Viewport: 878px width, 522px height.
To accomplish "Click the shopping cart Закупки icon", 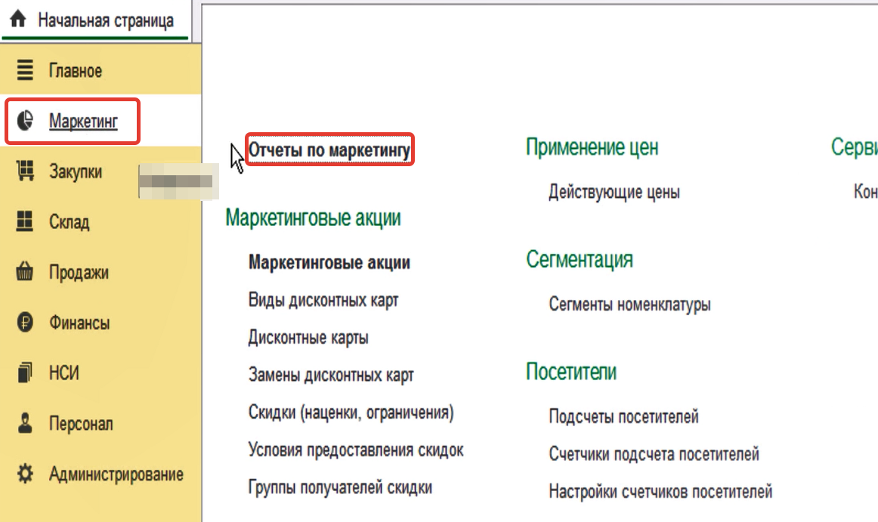I will 26,171.
